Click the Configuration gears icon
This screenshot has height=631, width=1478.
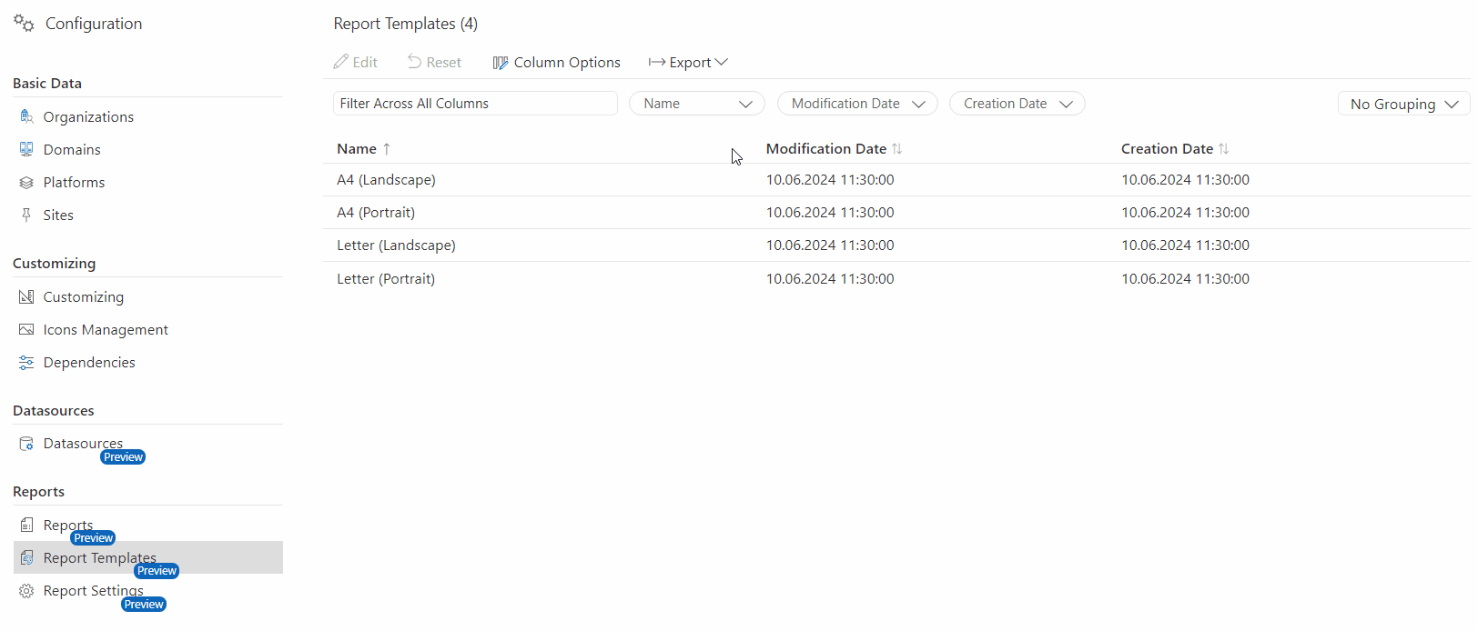tap(24, 23)
